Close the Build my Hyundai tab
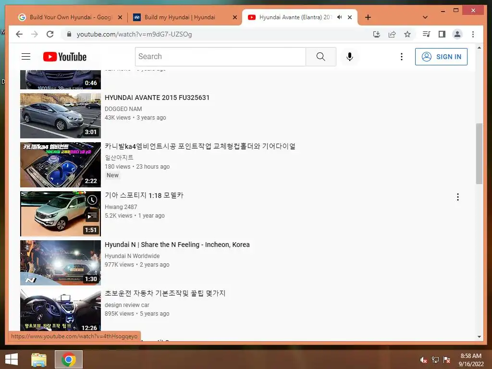This screenshot has height=369, width=492. pos(234,17)
